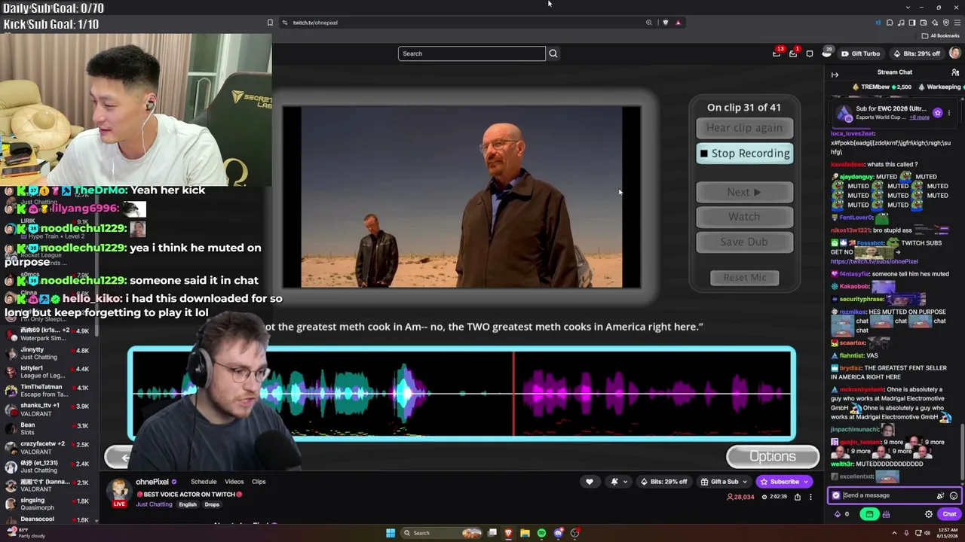Click the browser address bar URL
Screen dimensions: 965x542
[315, 23]
